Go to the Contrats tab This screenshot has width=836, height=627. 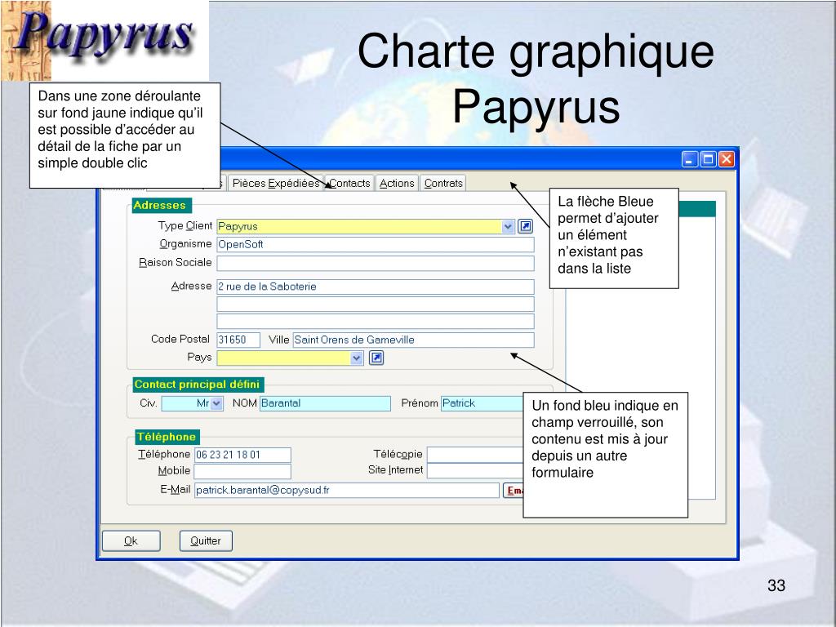pos(443,184)
